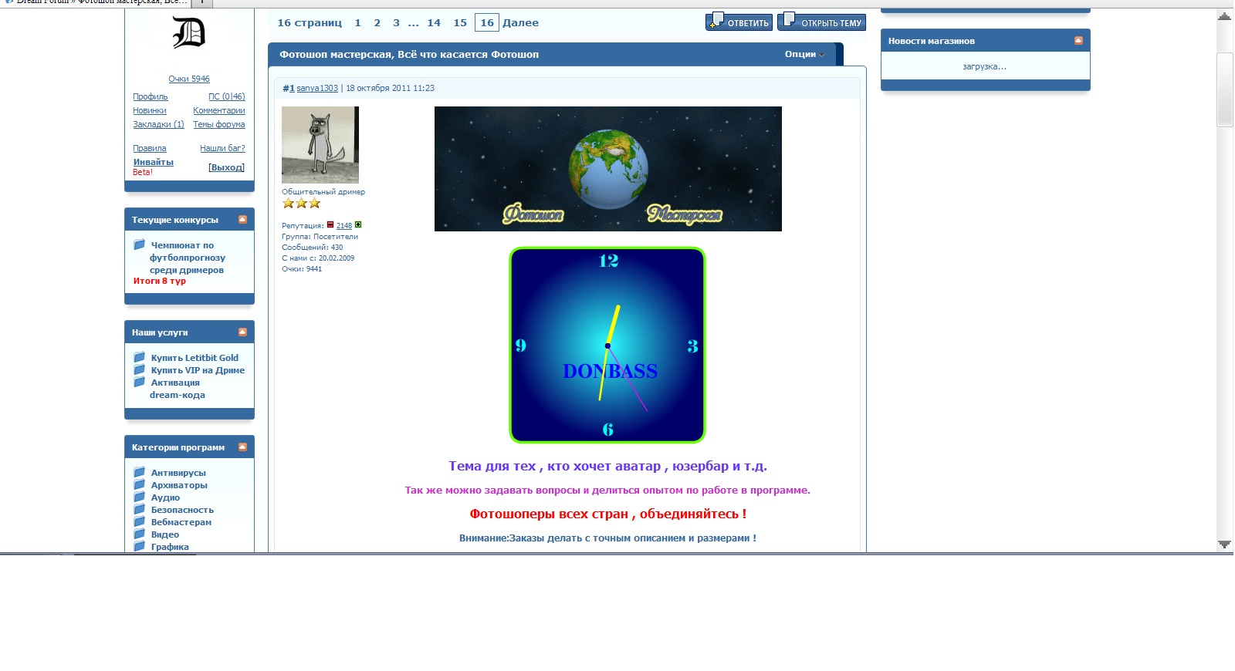Select current page 16 in pagination
Screen dimensions: 1235x671
click(487, 23)
